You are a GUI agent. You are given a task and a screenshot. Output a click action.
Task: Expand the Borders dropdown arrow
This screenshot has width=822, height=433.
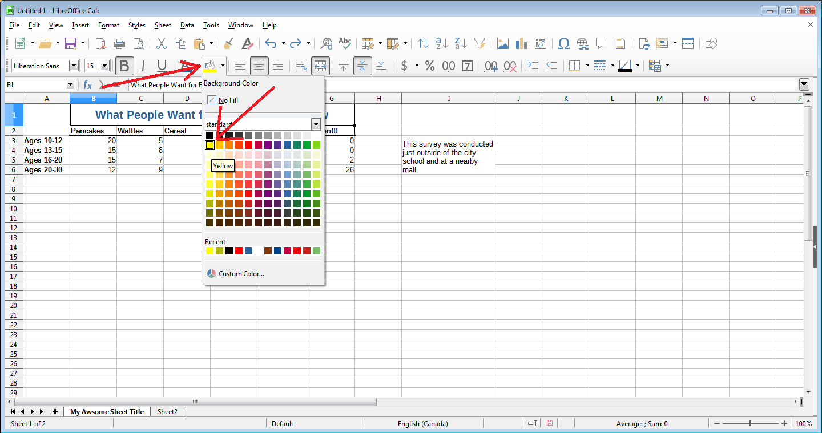pyautogui.click(x=587, y=66)
